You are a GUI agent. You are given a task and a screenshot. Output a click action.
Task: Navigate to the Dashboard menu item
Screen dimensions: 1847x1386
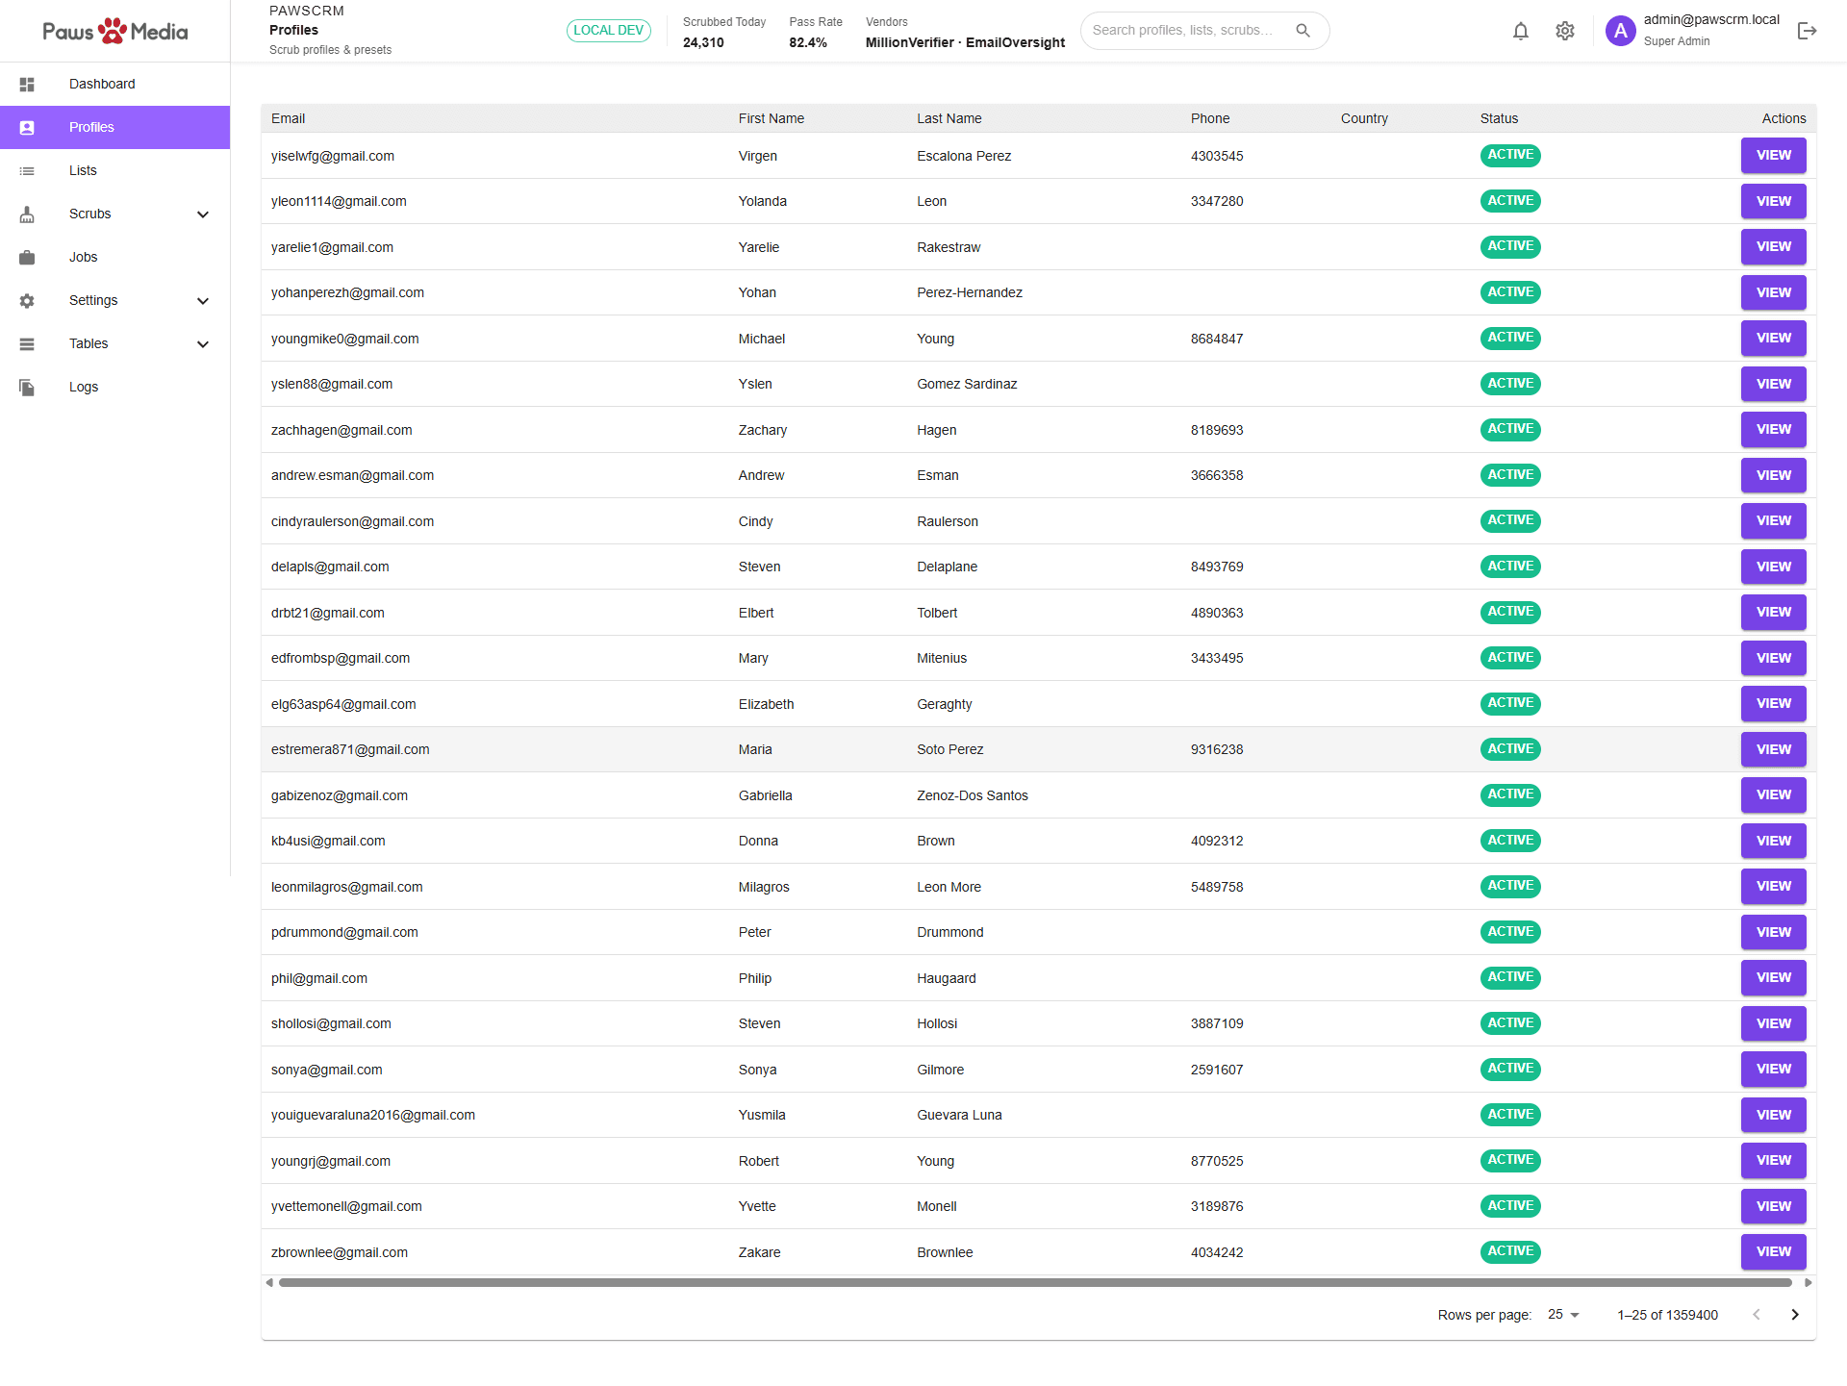point(102,84)
